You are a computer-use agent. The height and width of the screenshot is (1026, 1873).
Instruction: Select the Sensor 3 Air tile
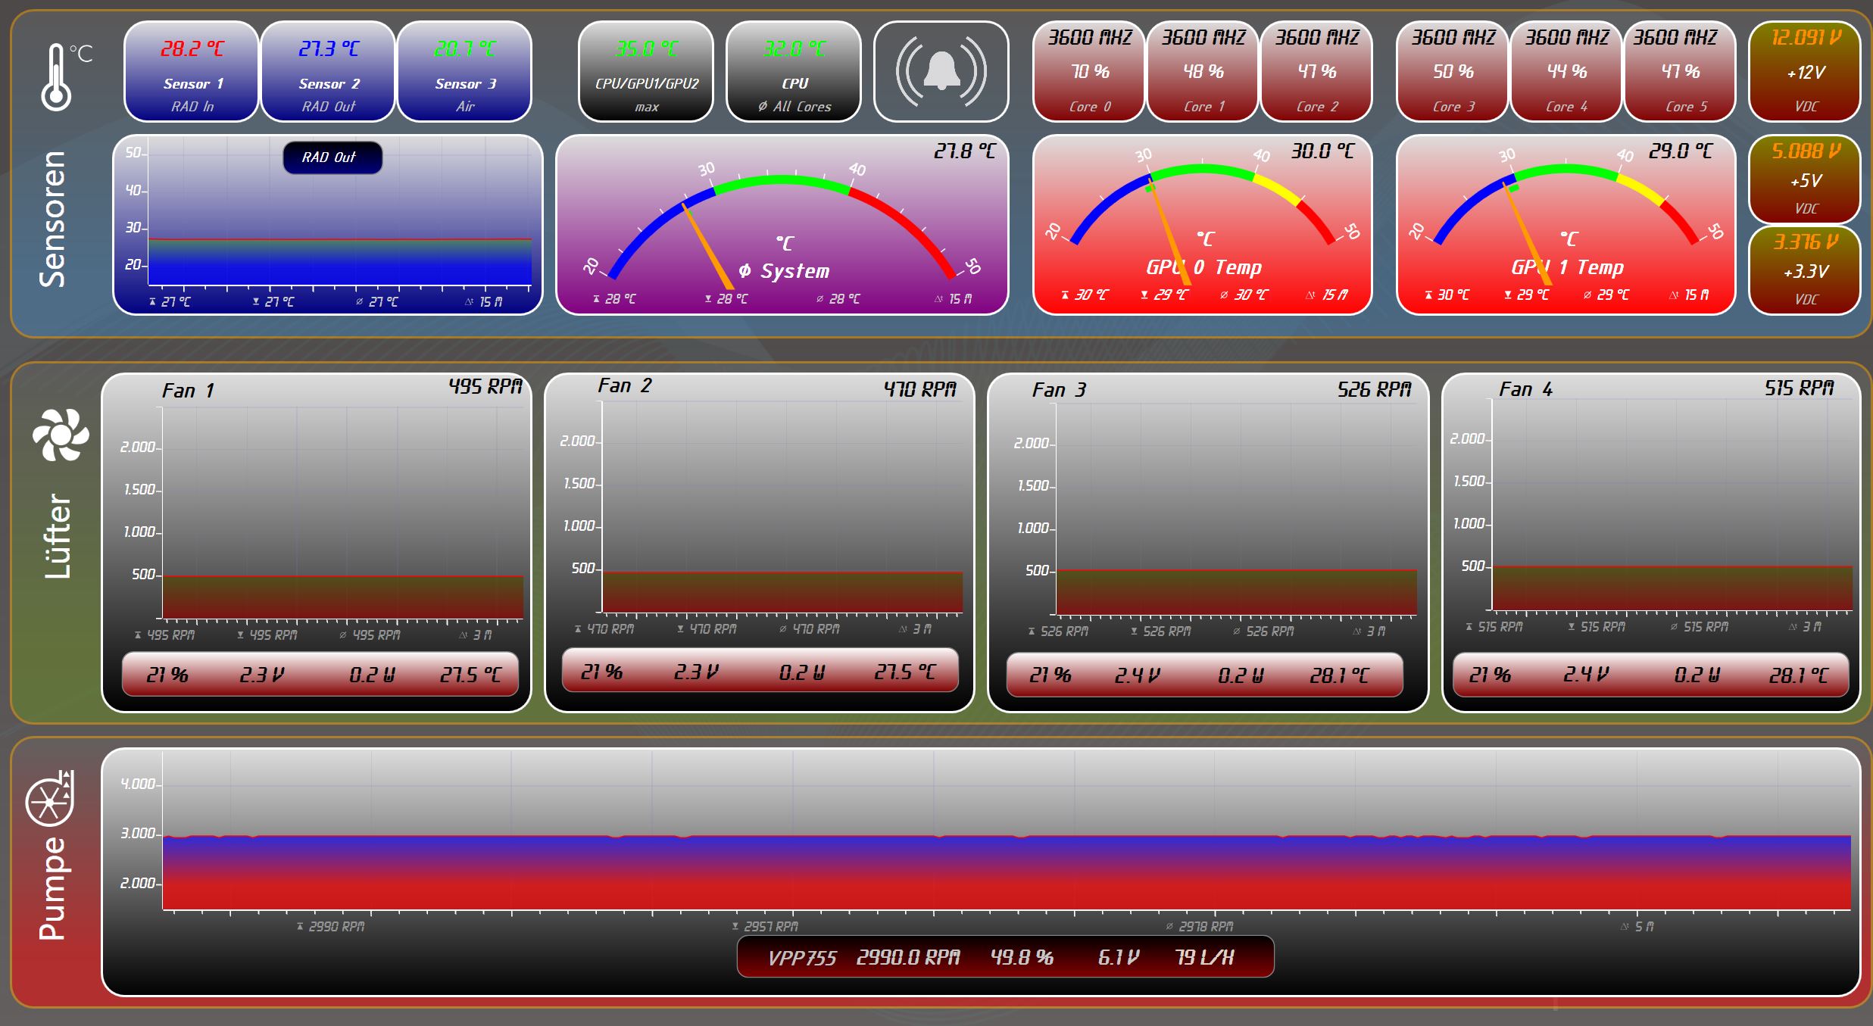pos(464,72)
